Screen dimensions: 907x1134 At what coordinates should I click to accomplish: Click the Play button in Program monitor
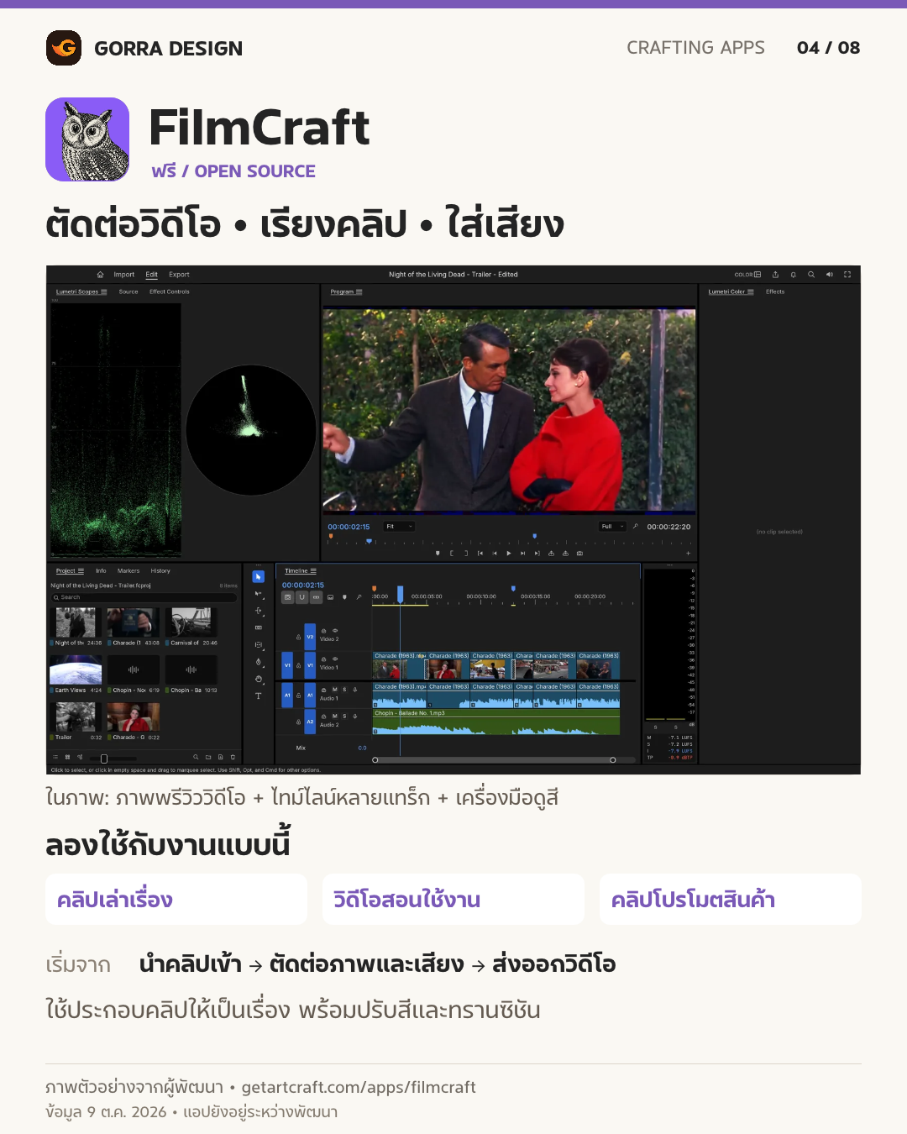(509, 554)
